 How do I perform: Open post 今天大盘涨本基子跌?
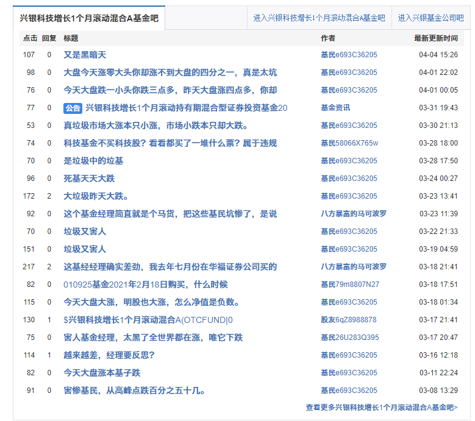tap(102, 373)
